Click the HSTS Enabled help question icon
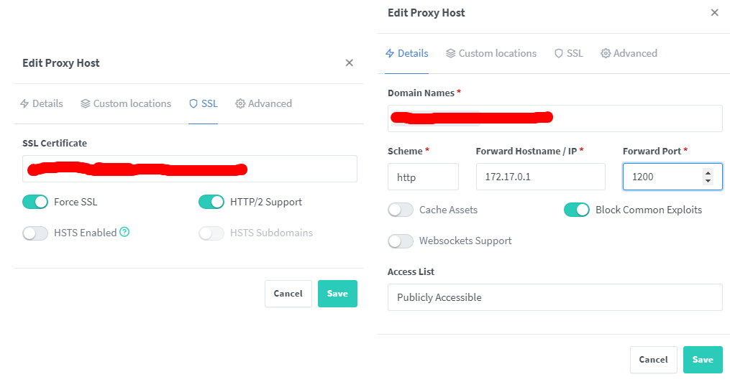The image size is (730, 382). (124, 232)
